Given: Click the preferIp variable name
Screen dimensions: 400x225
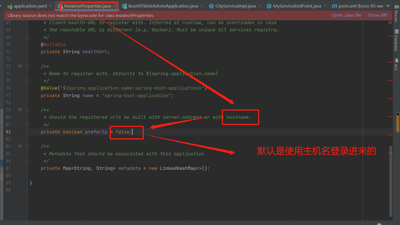Looking at the screenshot, I should tap(96, 132).
